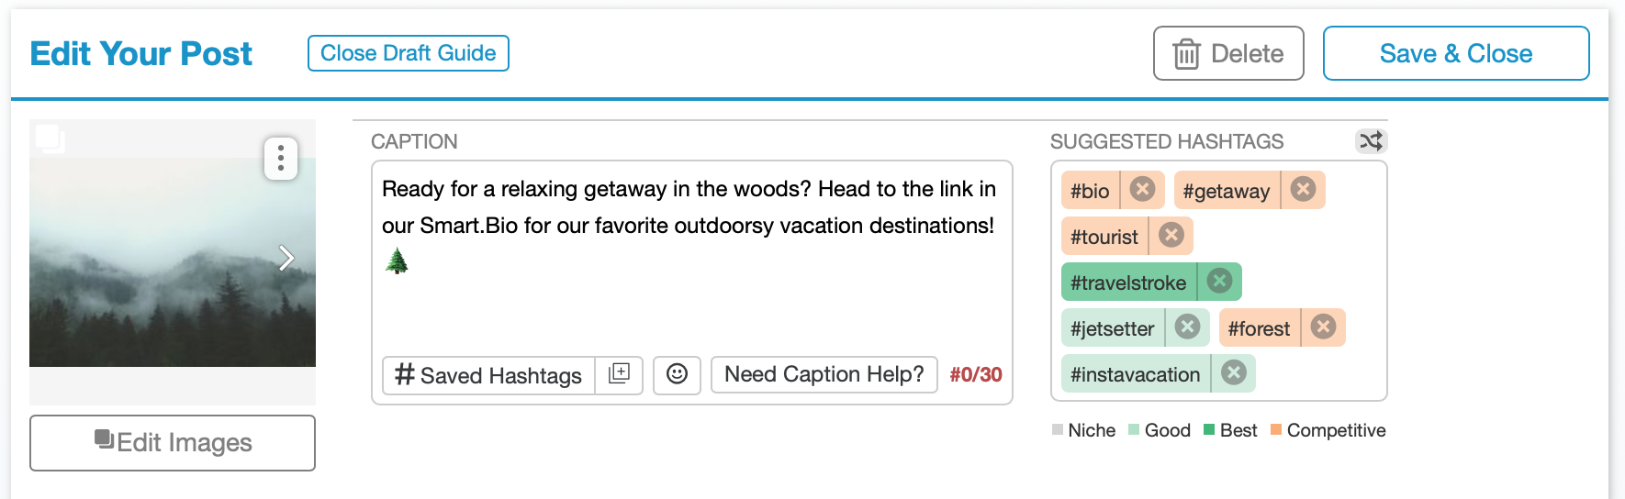Image resolution: width=1625 pixels, height=499 pixels.
Task: Remove the #forest hashtag suggestion
Action: tap(1323, 327)
